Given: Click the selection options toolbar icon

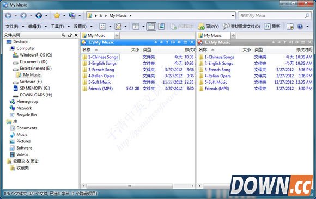Looking at the screenshot, I should (102, 26).
